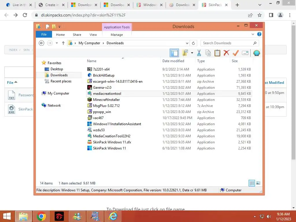296x222 pixels.
Task: Expand the address bar history dropdown
Action: click(187, 43)
